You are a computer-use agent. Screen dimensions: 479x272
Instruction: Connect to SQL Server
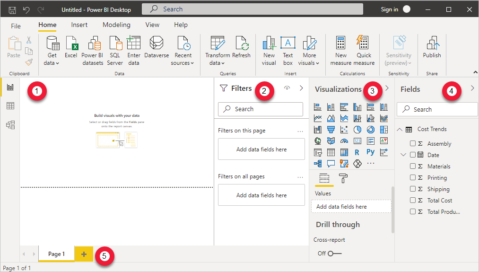click(x=115, y=51)
